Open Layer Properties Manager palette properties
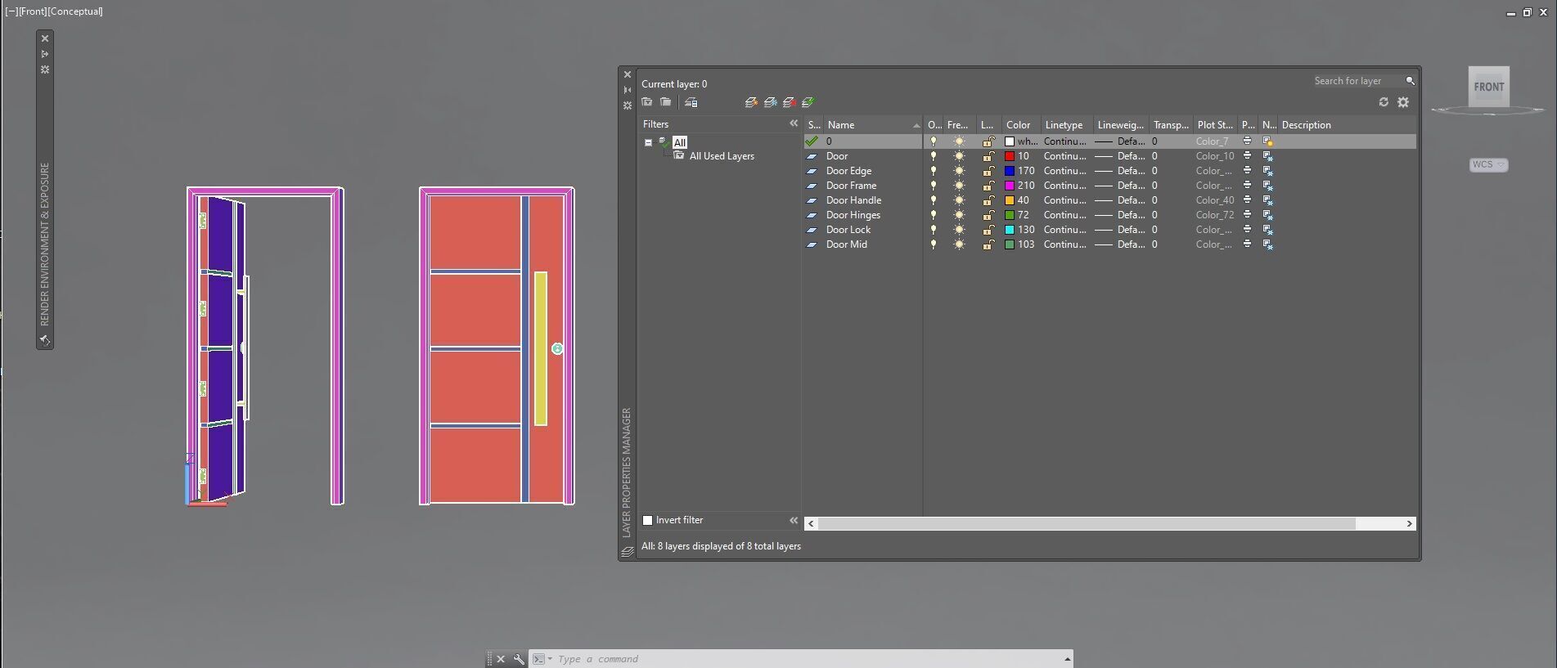This screenshot has height=668, width=1557. coord(628,105)
